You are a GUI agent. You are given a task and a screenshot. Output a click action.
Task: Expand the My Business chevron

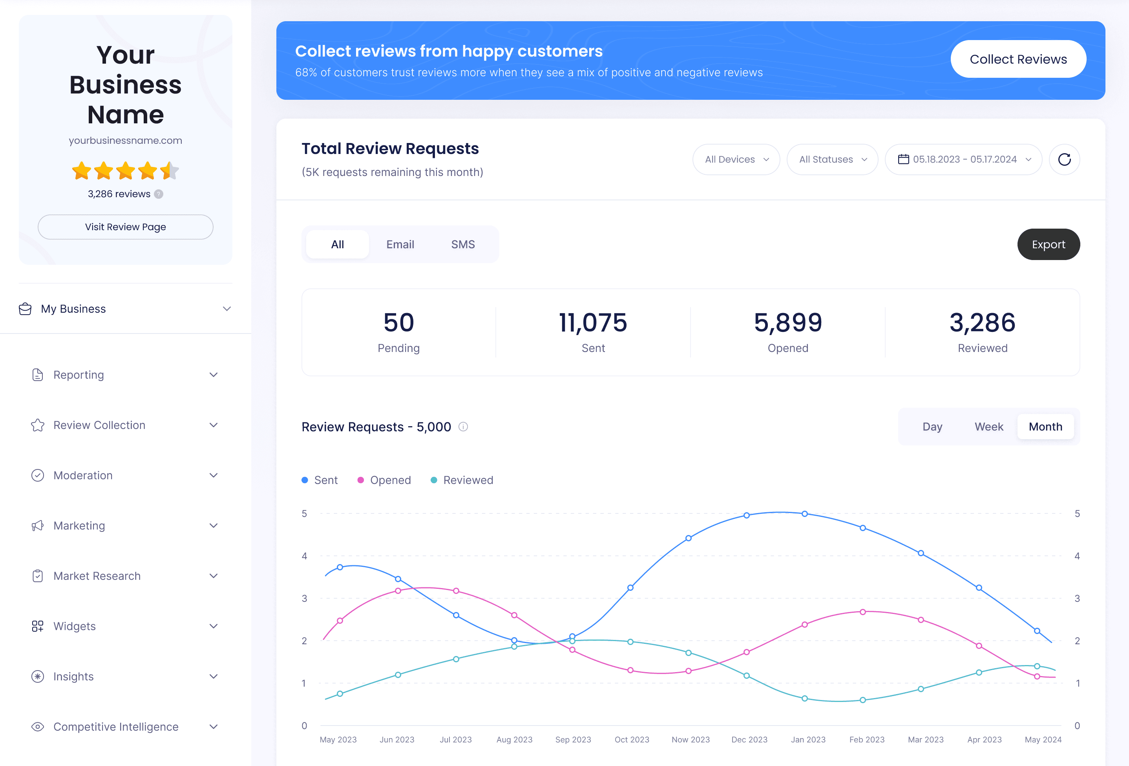click(227, 309)
